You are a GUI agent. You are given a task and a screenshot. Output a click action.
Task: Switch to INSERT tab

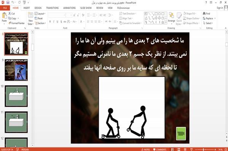click(27, 8)
